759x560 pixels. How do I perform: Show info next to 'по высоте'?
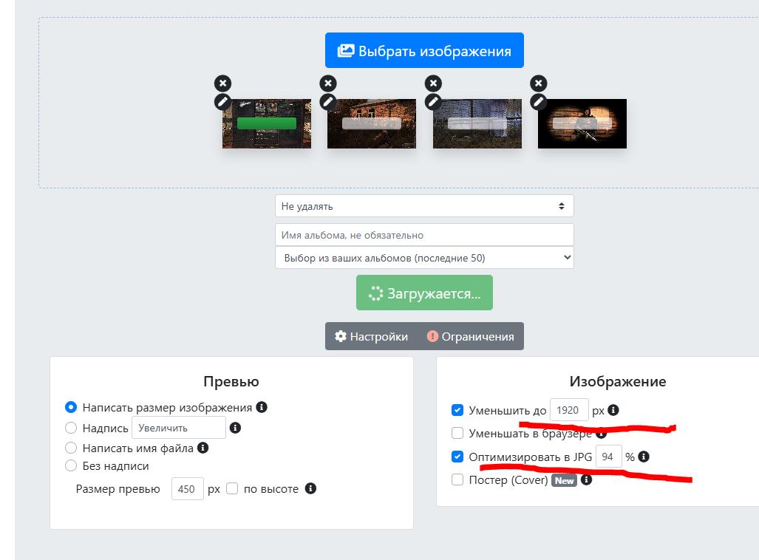click(x=310, y=488)
